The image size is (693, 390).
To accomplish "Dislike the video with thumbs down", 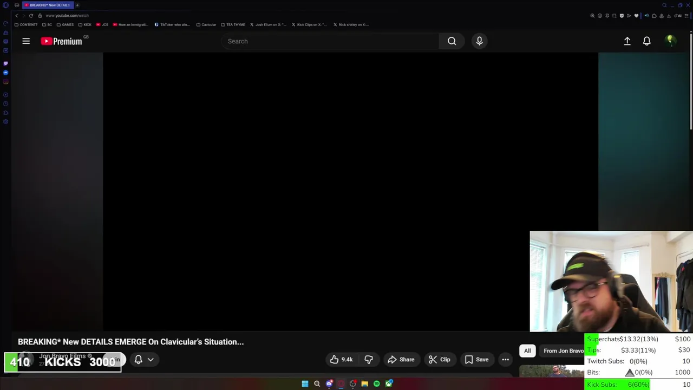I will click(x=369, y=360).
